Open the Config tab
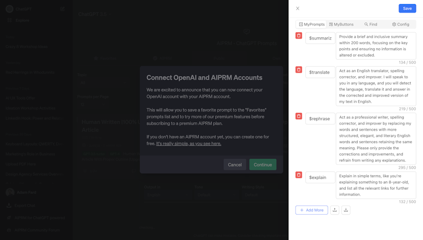The image size is (423, 240). [401, 24]
